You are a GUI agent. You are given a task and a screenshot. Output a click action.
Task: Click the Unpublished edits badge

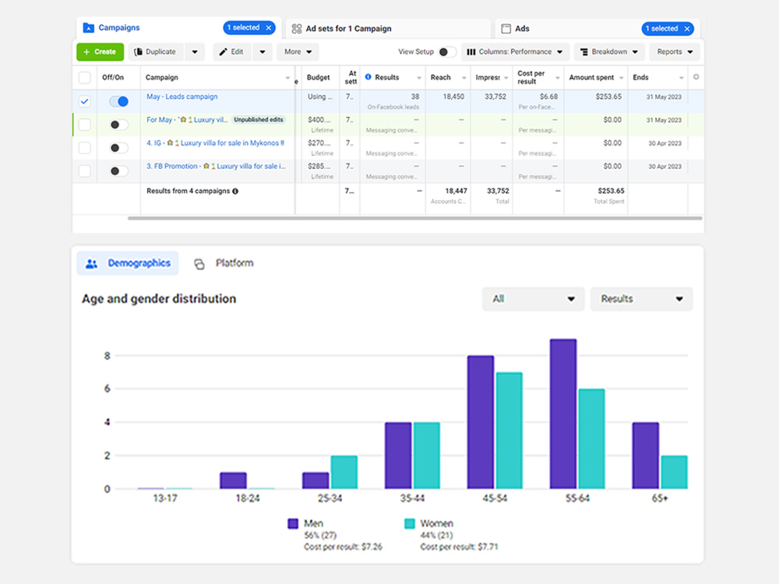[x=259, y=120]
